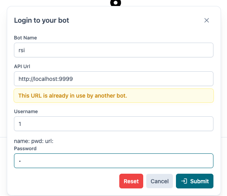The image size is (227, 196).
Task: Click the API Url label
Action: point(22,67)
